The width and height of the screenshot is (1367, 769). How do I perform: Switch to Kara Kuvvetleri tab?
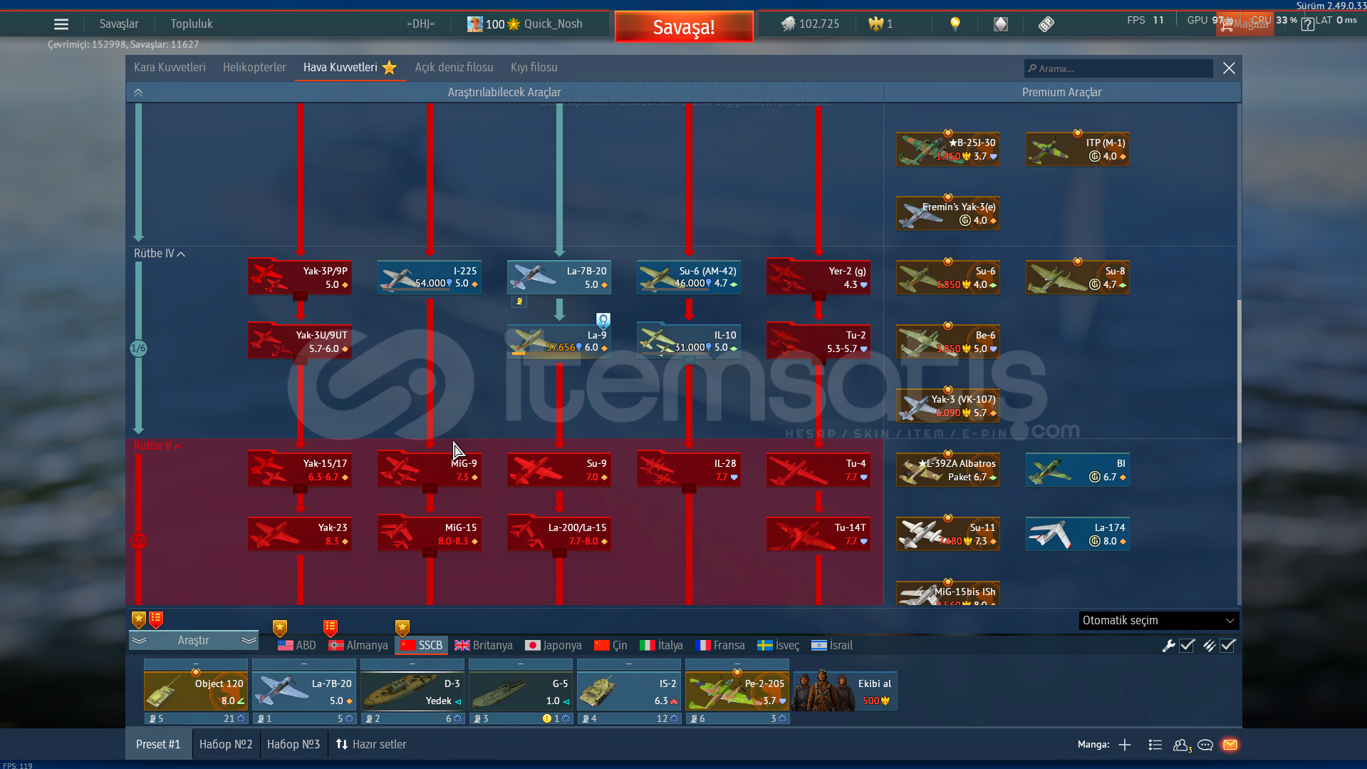click(170, 68)
